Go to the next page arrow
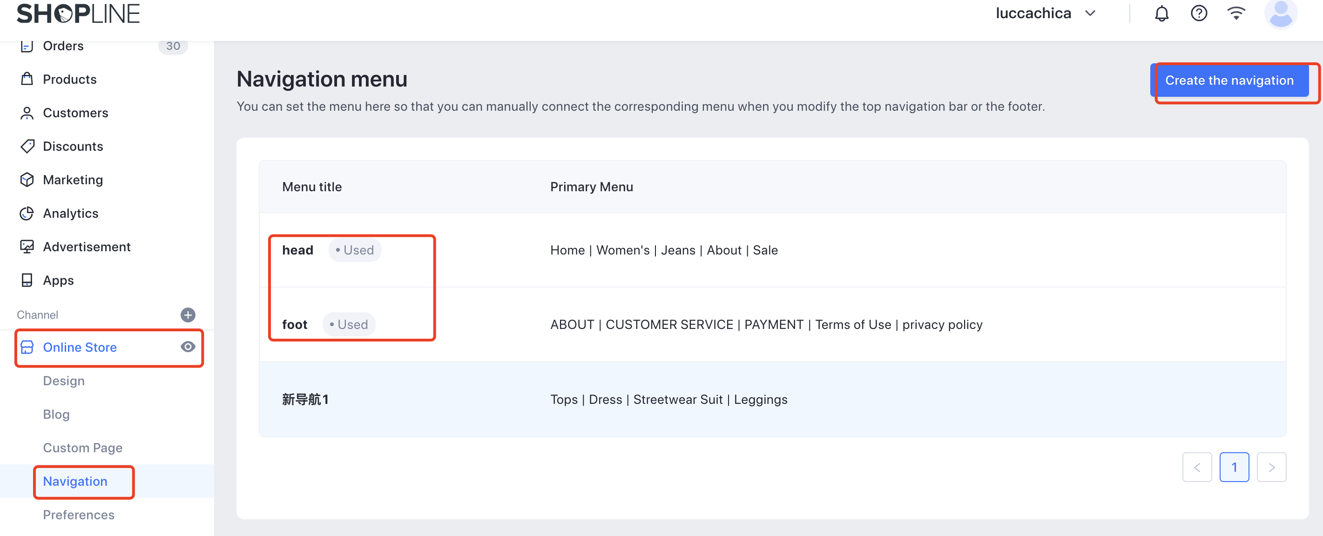 point(1271,467)
